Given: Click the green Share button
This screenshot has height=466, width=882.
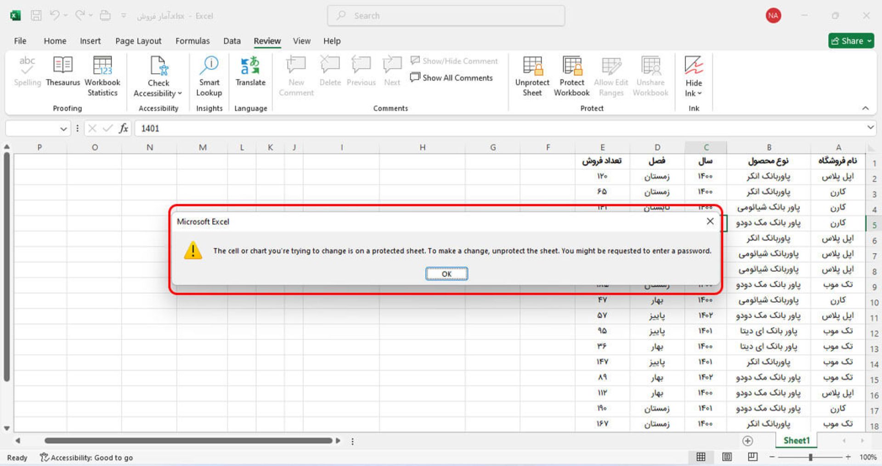Looking at the screenshot, I should (851, 41).
